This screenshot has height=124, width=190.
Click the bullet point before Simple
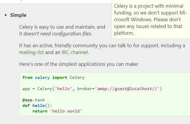[x=6, y=15]
